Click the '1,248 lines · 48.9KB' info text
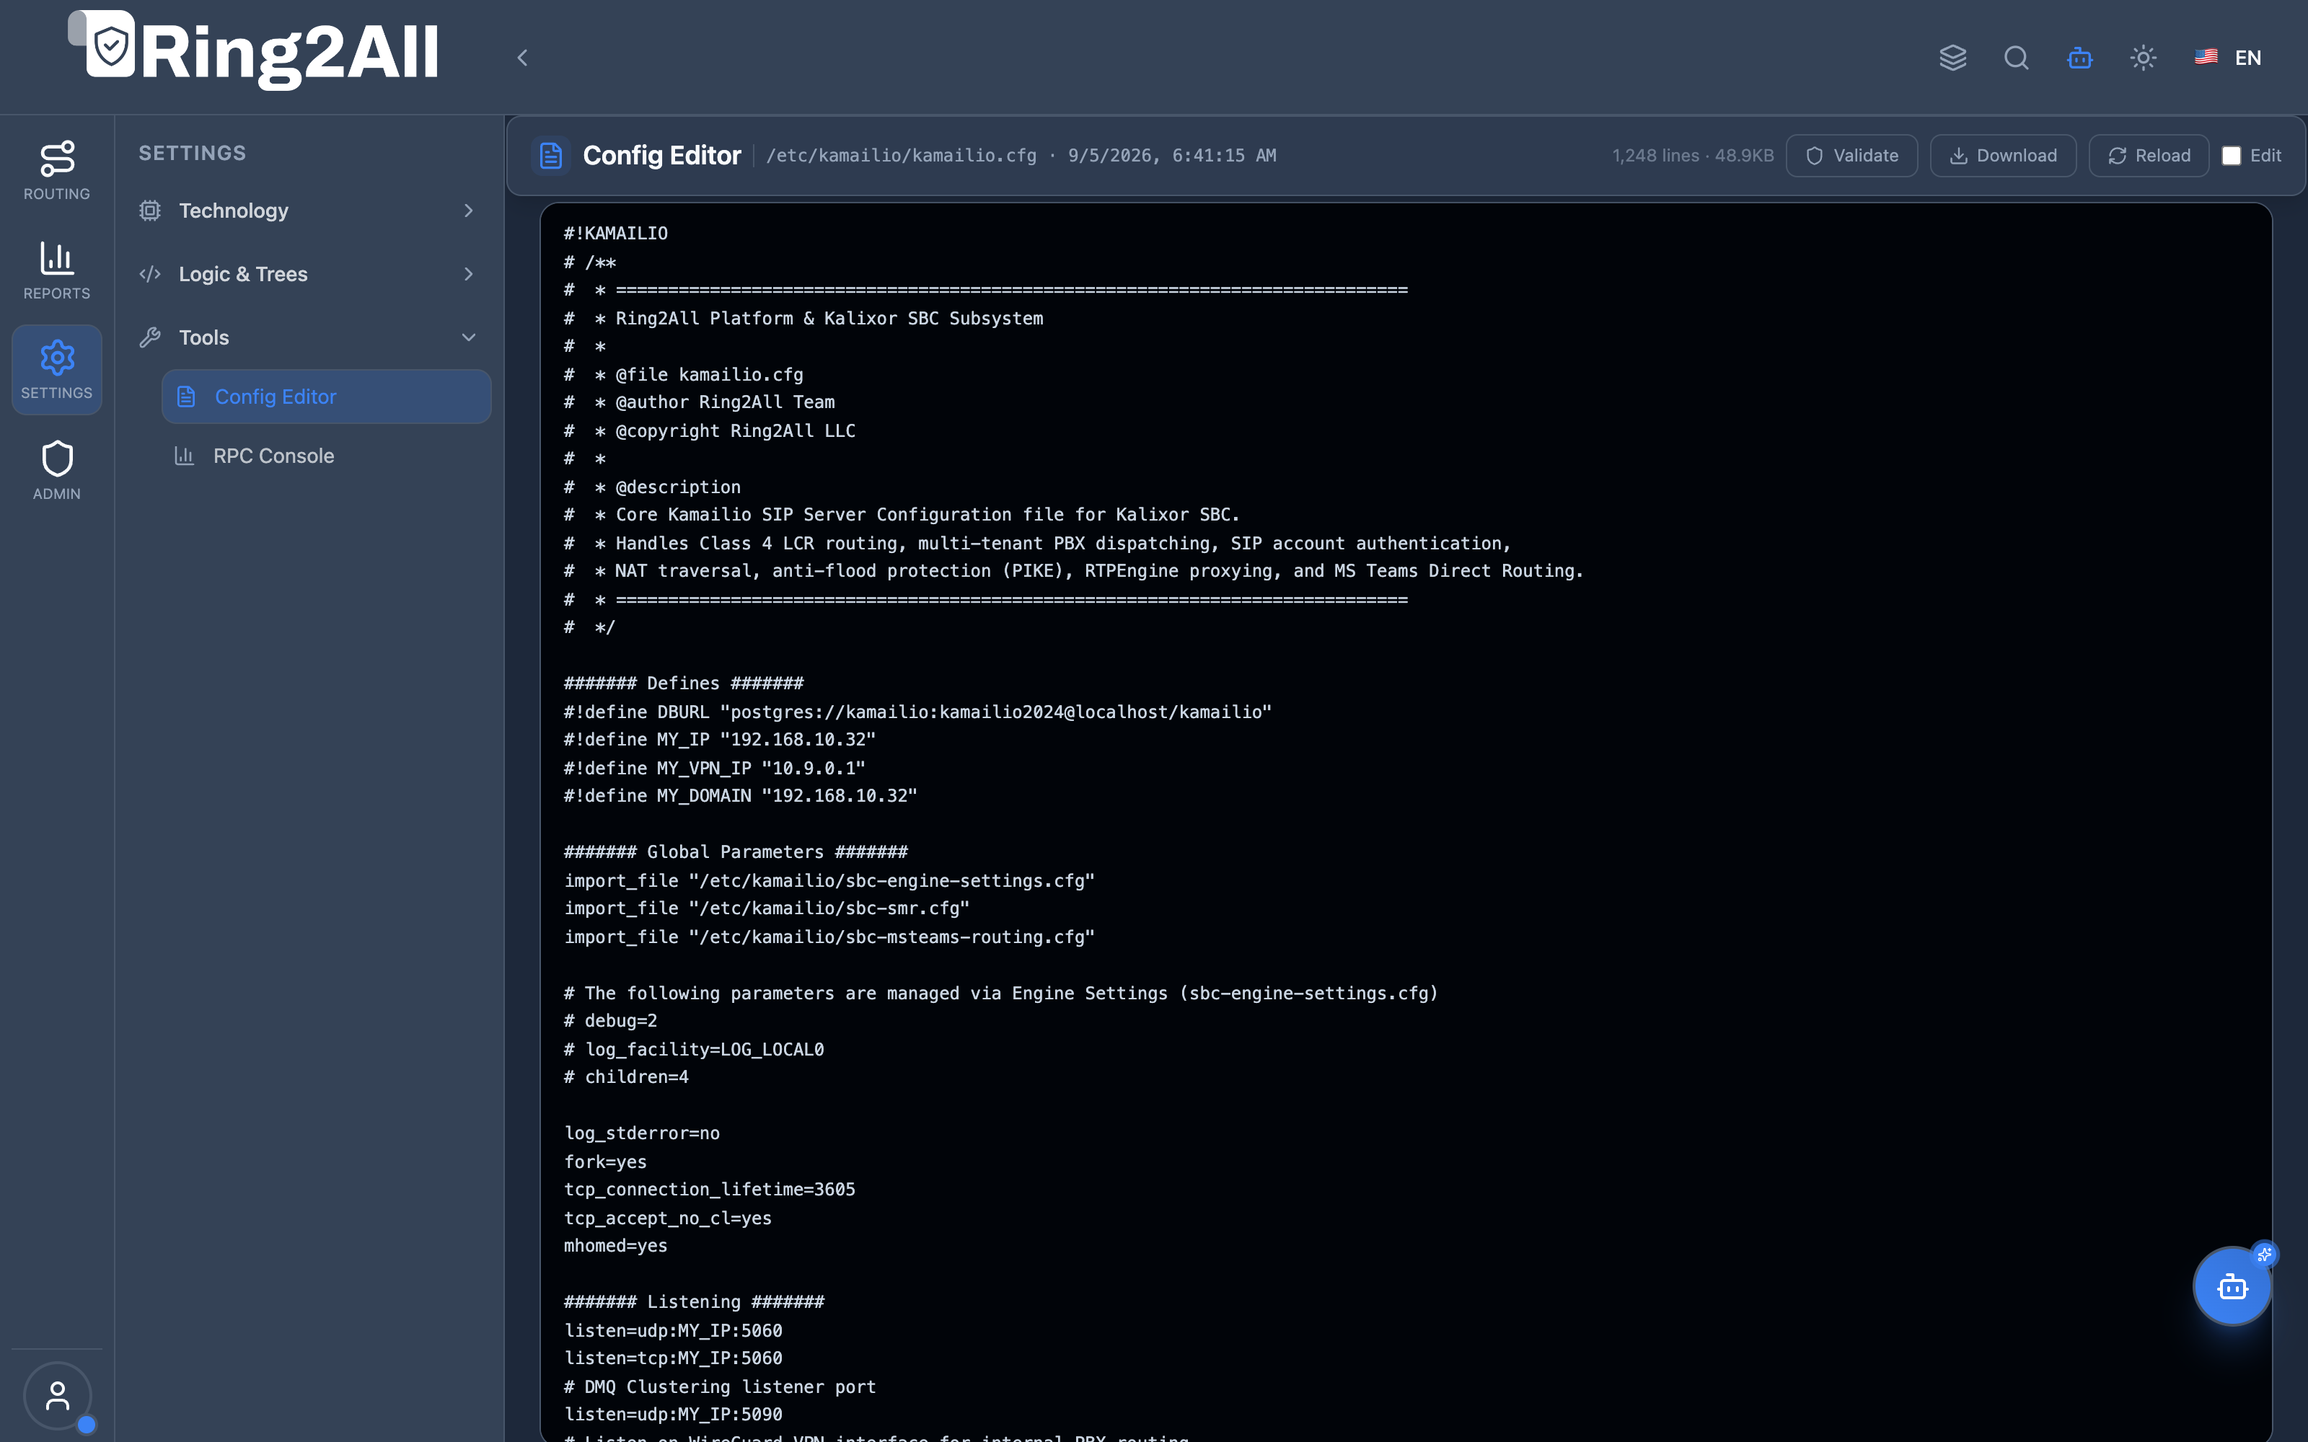The height and width of the screenshot is (1442, 2308). pos(1693,156)
